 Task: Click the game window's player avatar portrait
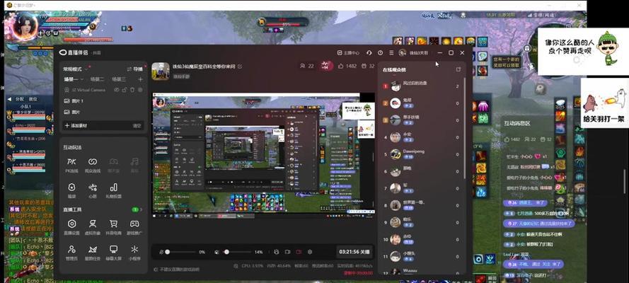point(25,25)
